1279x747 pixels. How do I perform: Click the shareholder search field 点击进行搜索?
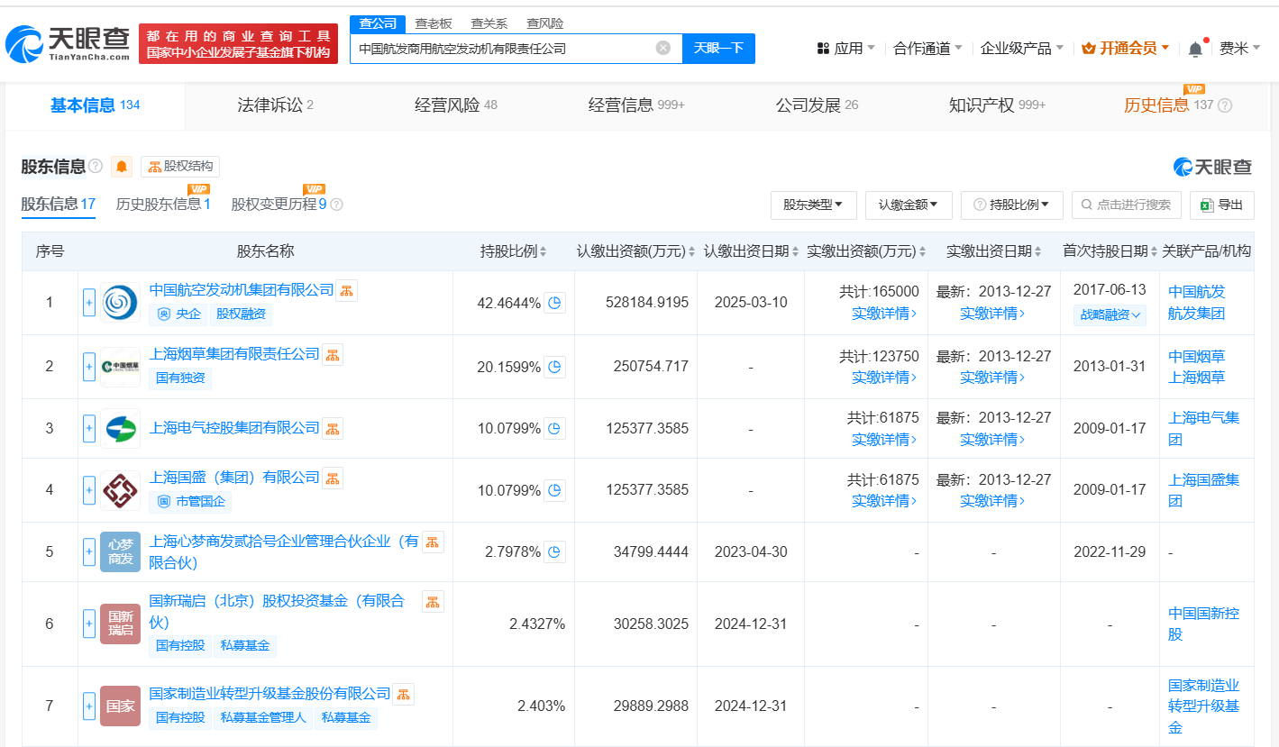1127,205
